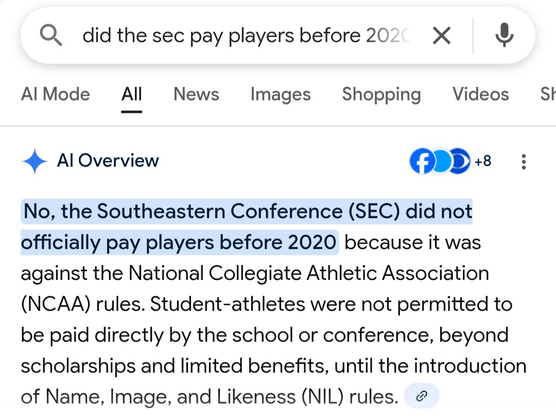Viewport: 556px width, 418px height.
Task: Click the AI Overview heading label
Action: click(108, 161)
